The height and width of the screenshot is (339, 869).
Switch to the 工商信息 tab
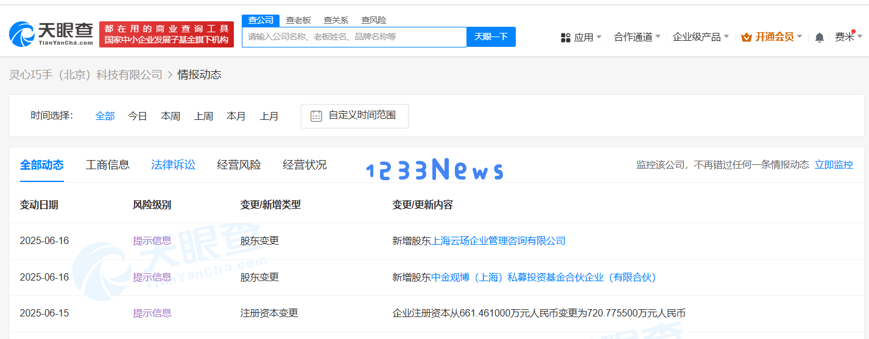click(107, 164)
